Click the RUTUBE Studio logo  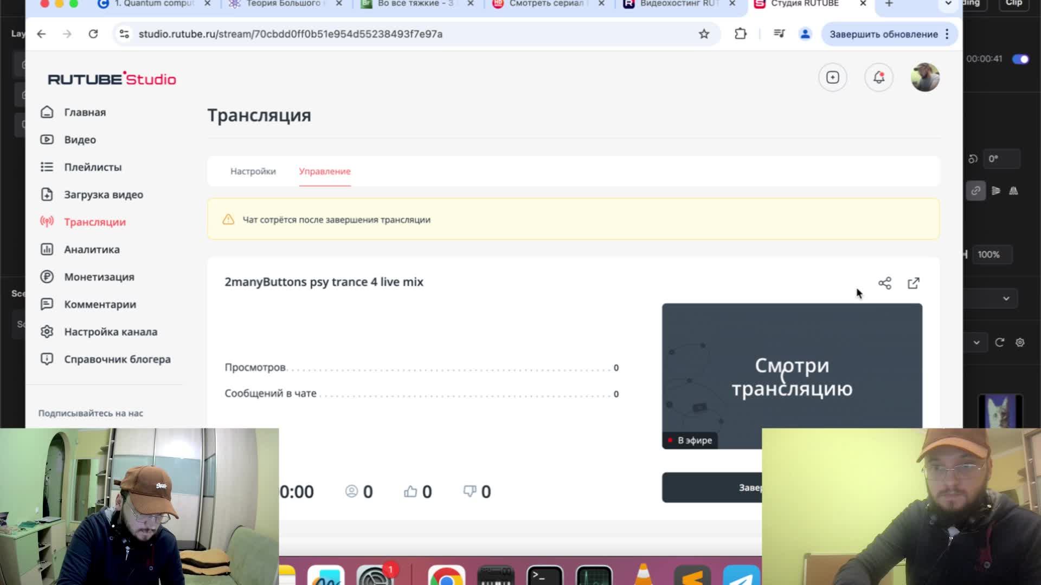112,79
